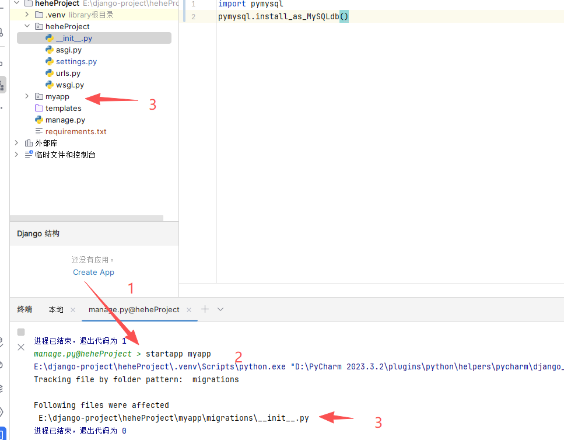564x440 pixels.
Task: Expand the .venv folder chevron
Action: 27,15
